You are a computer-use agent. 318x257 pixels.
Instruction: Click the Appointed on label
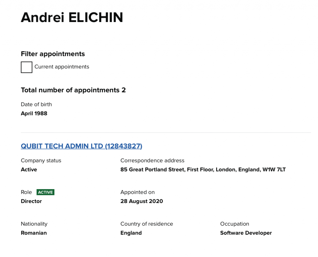[x=137, y=192]
